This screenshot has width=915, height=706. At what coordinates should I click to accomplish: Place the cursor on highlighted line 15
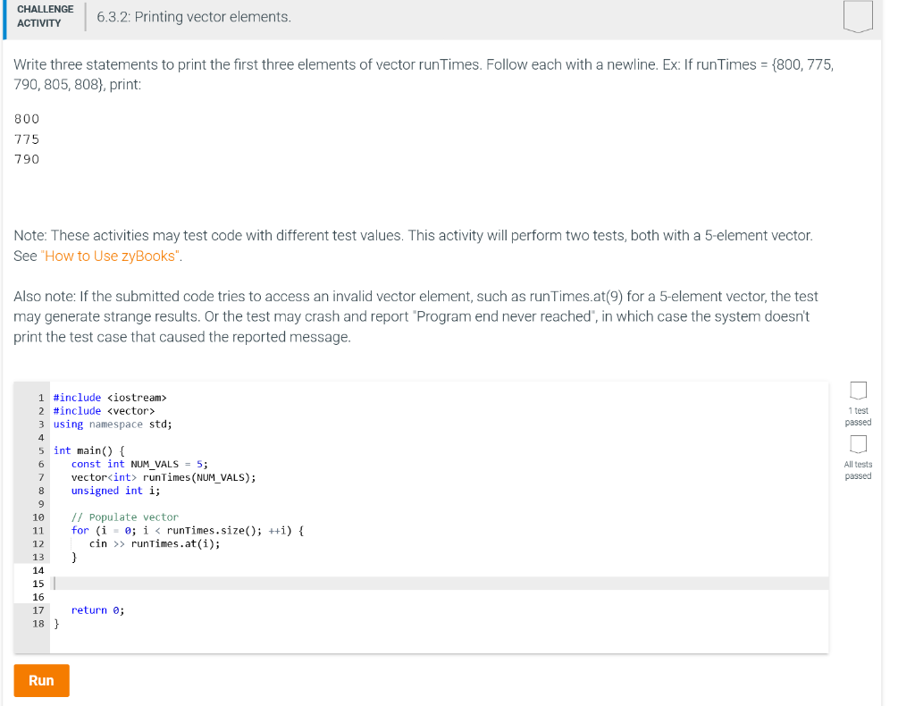[179, 583]
